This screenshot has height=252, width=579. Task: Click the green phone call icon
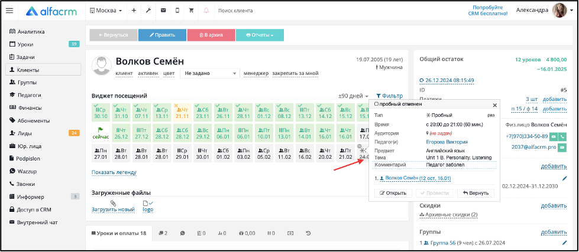pyautogui.click(x=562, y=136)
